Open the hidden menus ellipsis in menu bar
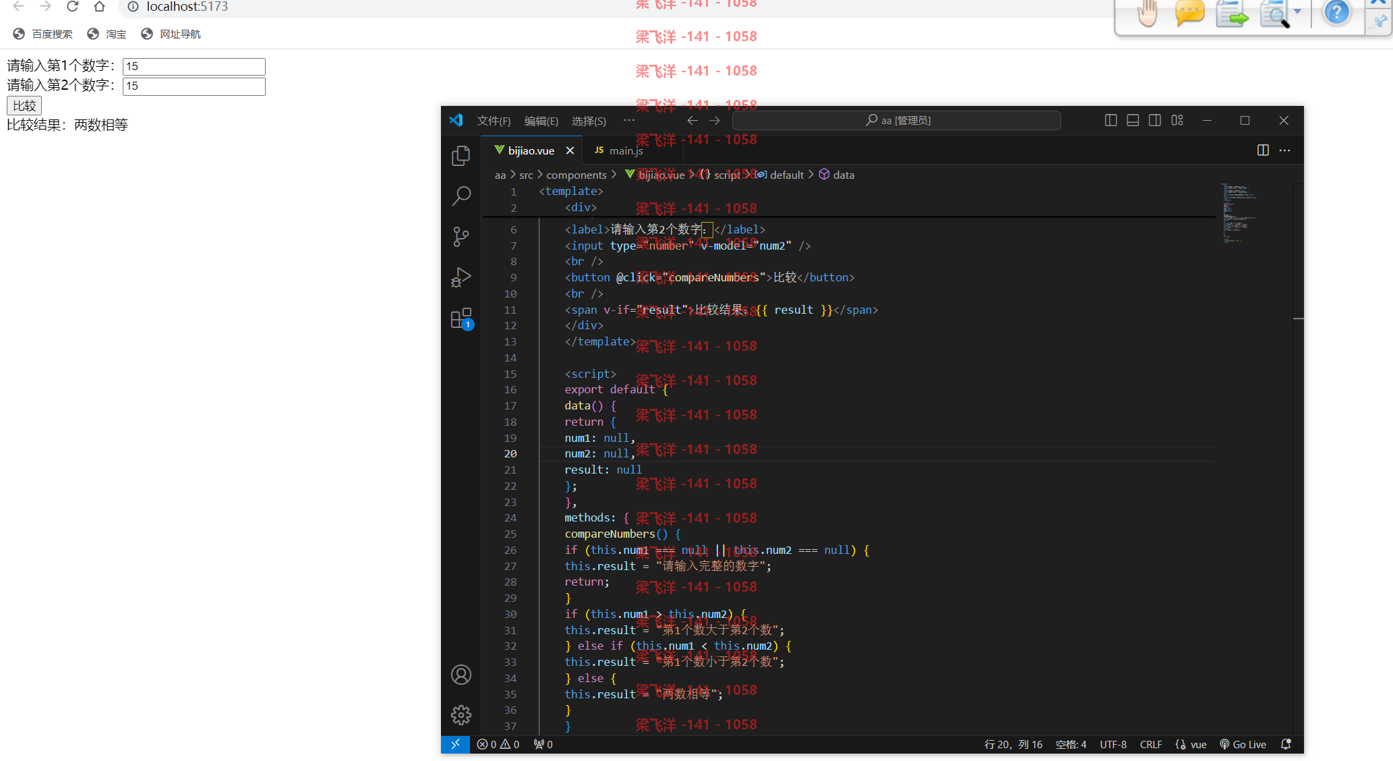Image resolution: width=1393 pixels, height=761 pixels. coord(629,120)
